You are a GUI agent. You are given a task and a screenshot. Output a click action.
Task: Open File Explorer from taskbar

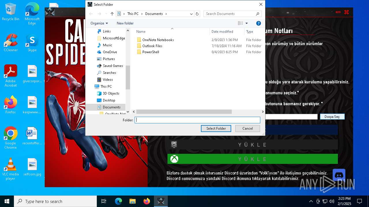click(x=133, y=201)
